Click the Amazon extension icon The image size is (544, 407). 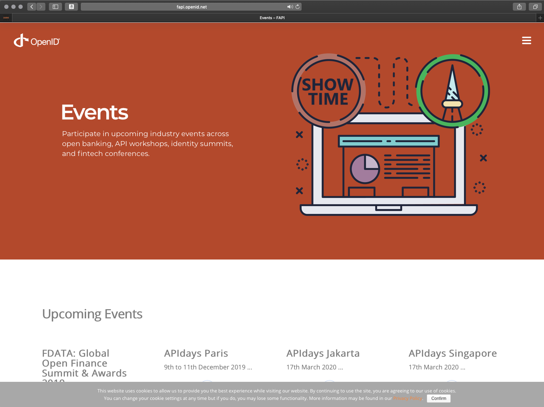[71, 7]
